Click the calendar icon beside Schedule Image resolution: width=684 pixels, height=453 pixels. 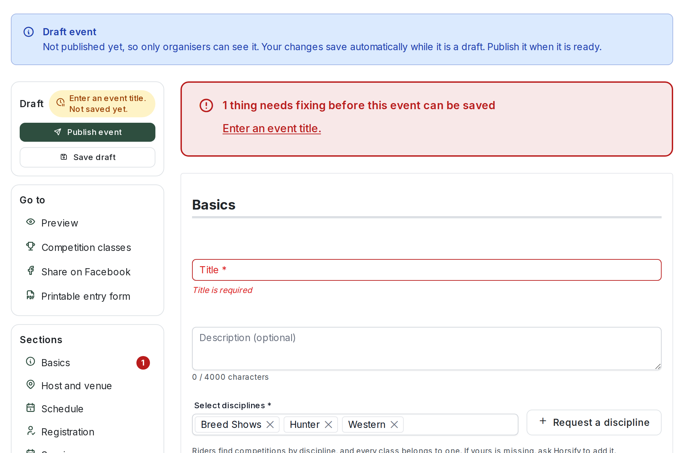pyautogui.click(x=31, y=408)
